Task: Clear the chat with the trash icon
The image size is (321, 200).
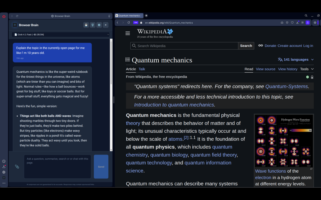Action: tap(93, 25)
